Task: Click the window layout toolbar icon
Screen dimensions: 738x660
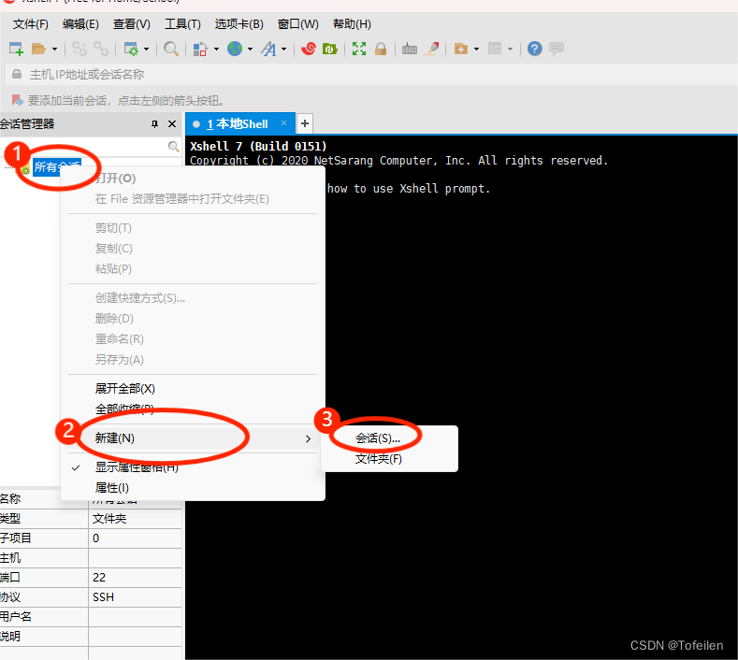Action: [x=495, y=49]
